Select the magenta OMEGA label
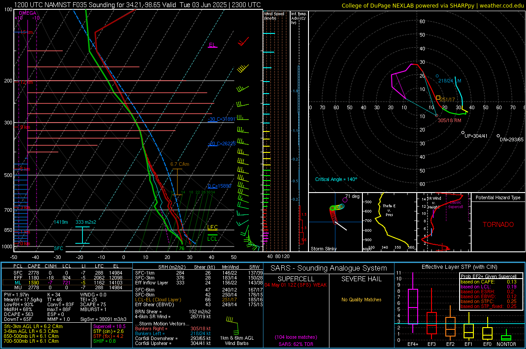 [x=28, y=13]
